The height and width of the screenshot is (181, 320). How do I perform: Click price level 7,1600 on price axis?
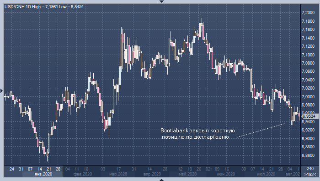click(308, 30)
